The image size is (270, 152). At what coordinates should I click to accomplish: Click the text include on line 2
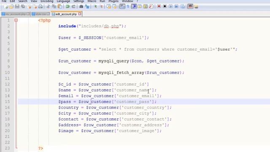pos(67,26)
